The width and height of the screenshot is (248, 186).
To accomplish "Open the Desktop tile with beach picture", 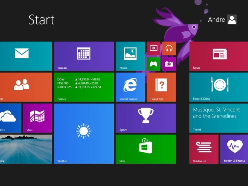I will (x=26, y=149).
